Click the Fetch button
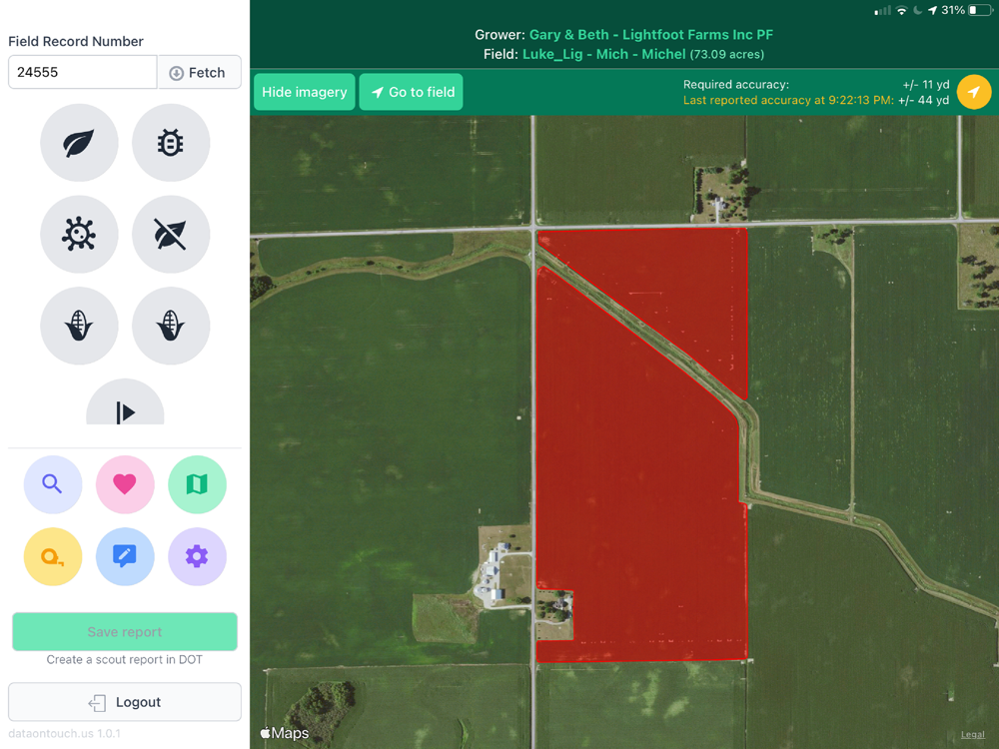Image resolution: width=999 pixels, height=749 pixels. 199,72
